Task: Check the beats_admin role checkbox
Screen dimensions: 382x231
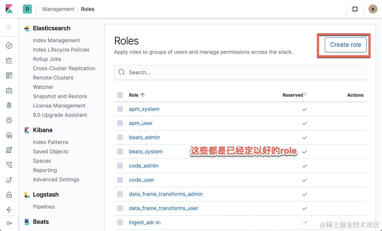Action: coord(120,137)
